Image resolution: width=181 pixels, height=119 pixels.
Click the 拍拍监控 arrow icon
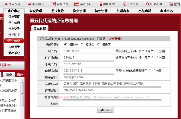click(29, 4)
